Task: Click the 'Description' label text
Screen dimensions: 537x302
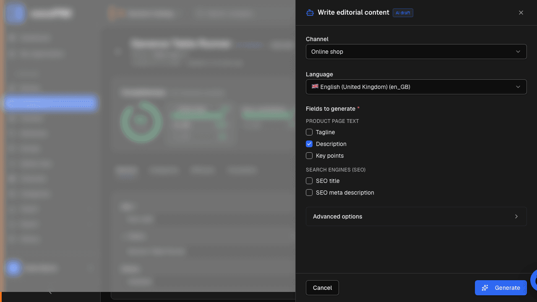Action: coord(331,144)
